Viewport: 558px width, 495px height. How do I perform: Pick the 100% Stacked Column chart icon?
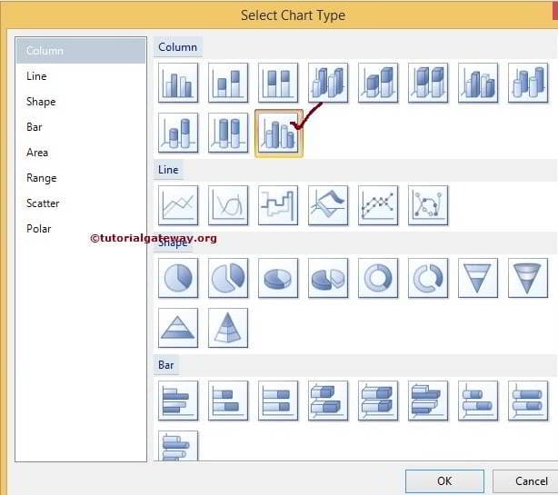tap(278, 83)
